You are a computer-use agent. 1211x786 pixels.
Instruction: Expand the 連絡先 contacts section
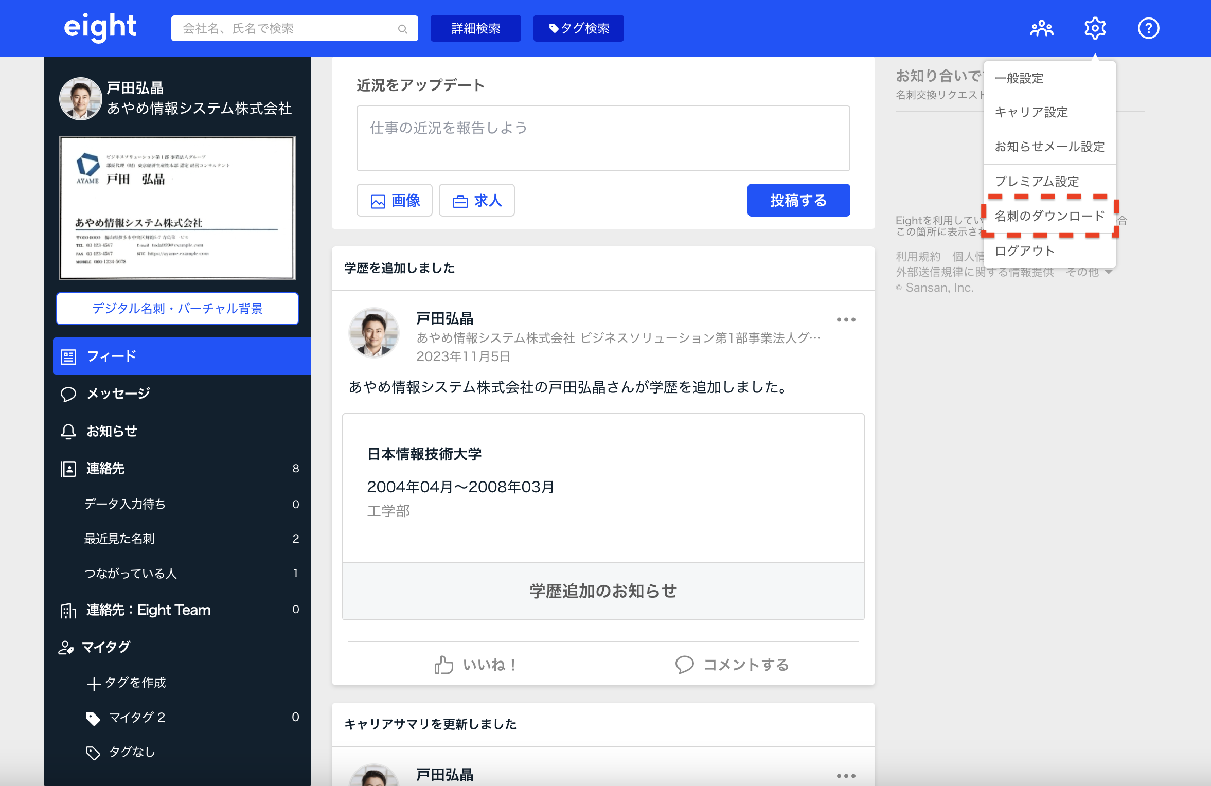coord(105,469)
